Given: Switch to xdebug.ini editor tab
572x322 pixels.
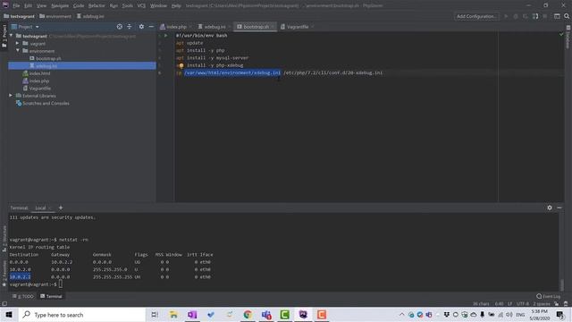Looking at the screenshot, I should tap(214, 27).
